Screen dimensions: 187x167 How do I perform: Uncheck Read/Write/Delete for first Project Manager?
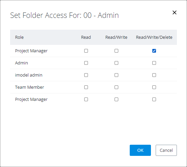(x=154, y=51)
